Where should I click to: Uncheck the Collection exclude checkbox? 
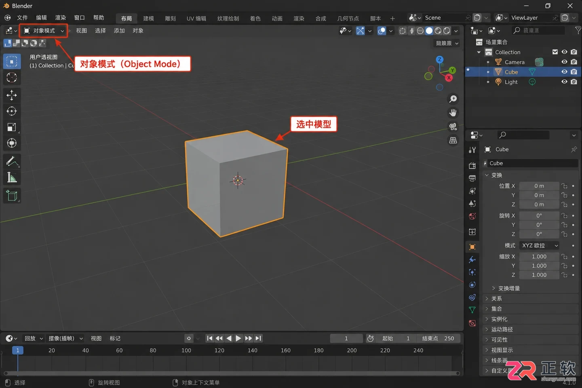tap(555, 52)
